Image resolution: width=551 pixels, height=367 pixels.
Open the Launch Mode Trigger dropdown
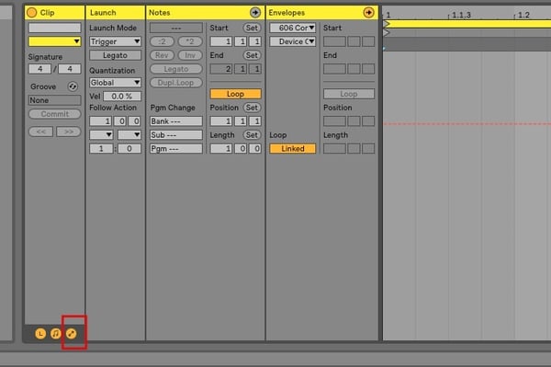point(116,41)
